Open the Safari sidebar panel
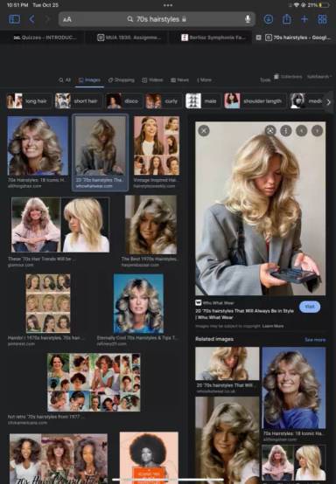 (x=14, y=19)
